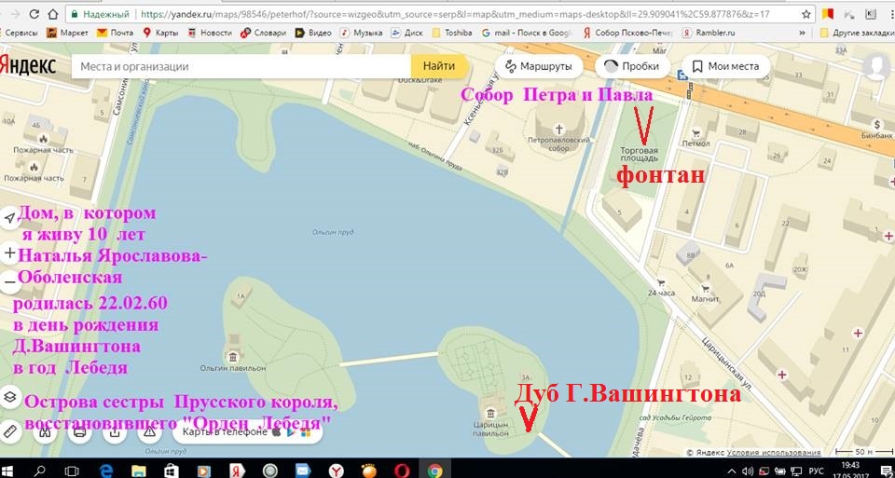This screenshot has height=478, width=895.
Task: Open the Диск bookmark
Action: [407, 34]
